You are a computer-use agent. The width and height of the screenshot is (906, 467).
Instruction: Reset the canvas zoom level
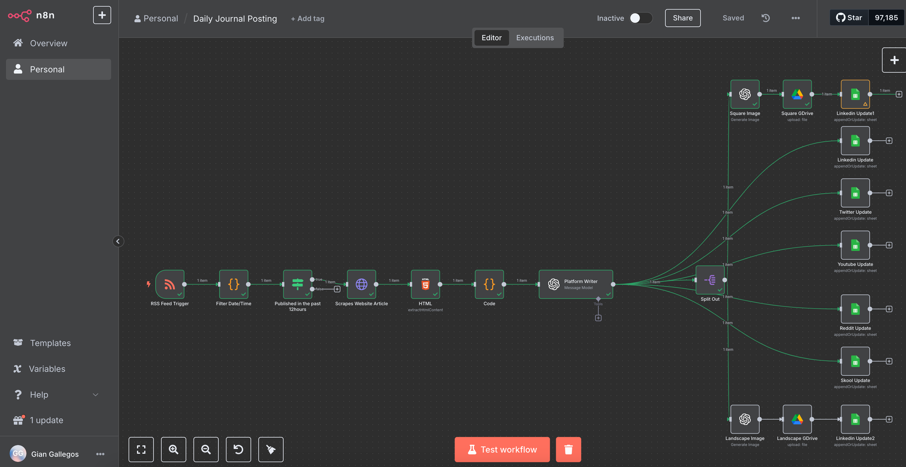click(238, 449)
